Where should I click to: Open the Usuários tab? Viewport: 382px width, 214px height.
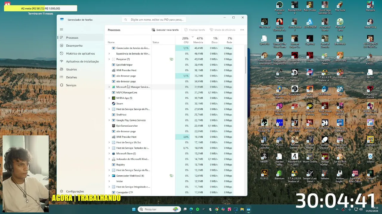coord(80,69)
